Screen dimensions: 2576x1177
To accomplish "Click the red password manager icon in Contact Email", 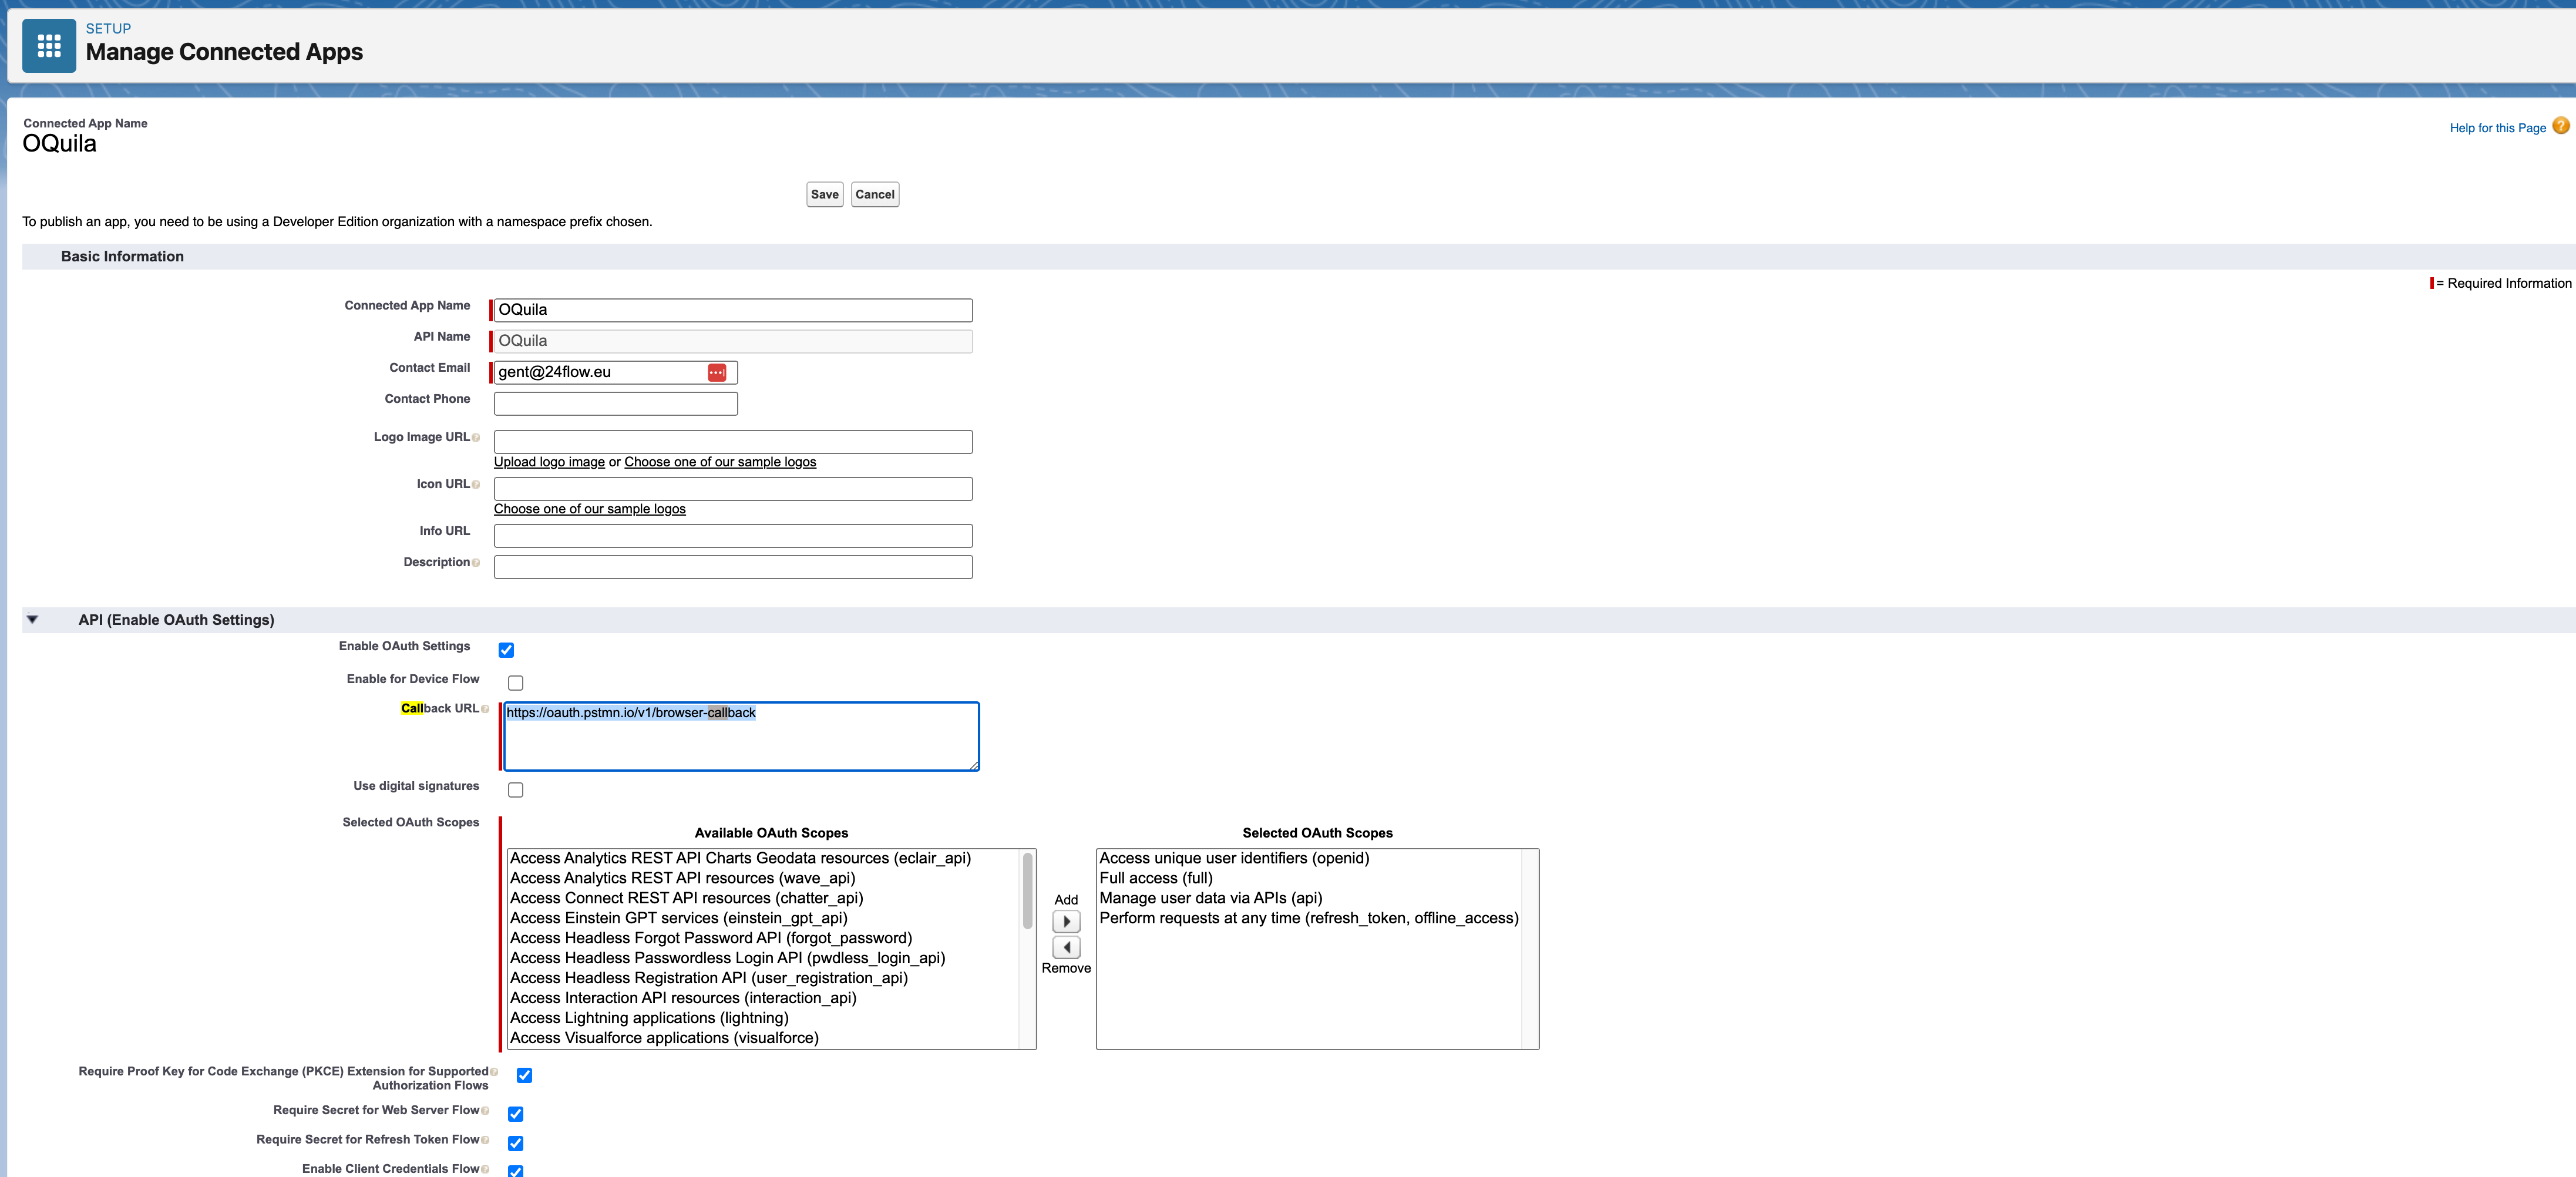I will tap(717, 372).
